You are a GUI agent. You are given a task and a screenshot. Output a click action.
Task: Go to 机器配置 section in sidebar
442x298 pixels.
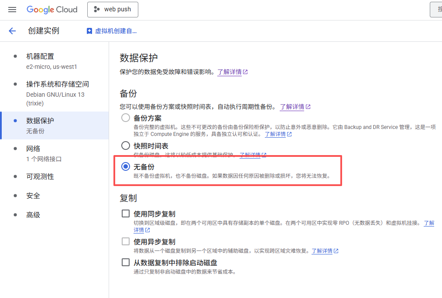[40, 56]
